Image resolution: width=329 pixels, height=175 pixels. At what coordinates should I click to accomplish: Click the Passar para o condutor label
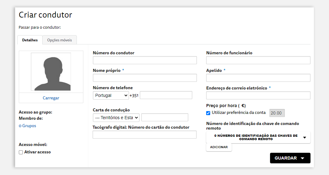click(40, 27)
